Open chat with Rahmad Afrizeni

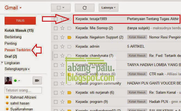click(x=23, y=97)
